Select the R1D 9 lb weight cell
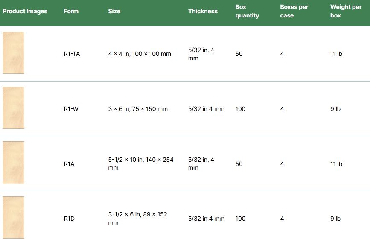Image resolution: width=370 pixels, height=242 pixels. 335,219
